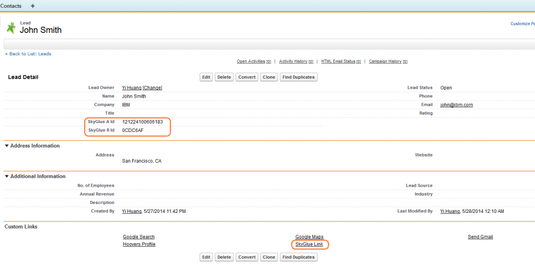Collapse the Additional Information section
The image size is (535, 264).
pyautogui.click(x=7, y=176)
